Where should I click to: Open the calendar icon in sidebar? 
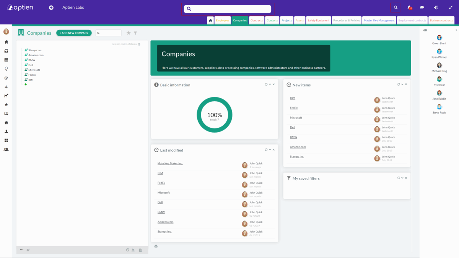[6, 60]
